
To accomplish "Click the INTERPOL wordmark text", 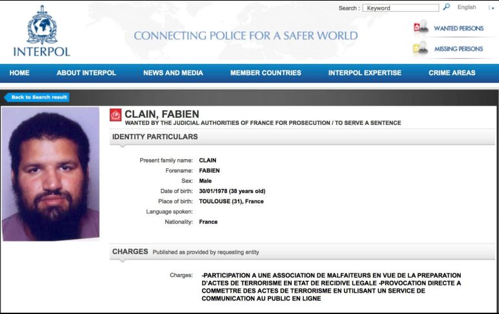I will 41,52.
